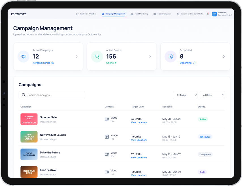Click the New Product Launch image icon
Image resolution: width=243 pixels, height=187 pixels.
tap(107, 137)
